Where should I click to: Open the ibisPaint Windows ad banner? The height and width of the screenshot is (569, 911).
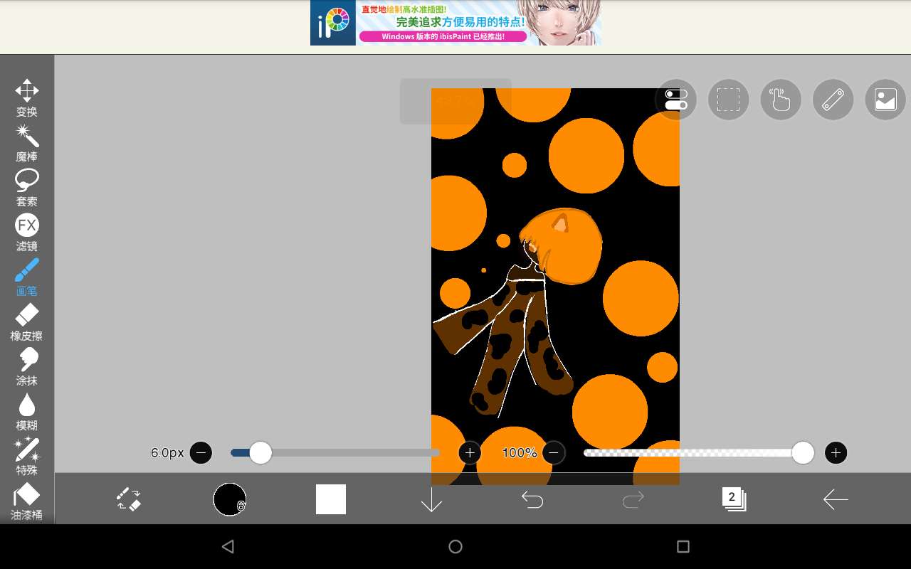tap(455, 23)
